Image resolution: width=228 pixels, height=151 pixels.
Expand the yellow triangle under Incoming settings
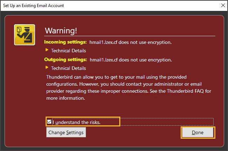click(x=47, y=50)
